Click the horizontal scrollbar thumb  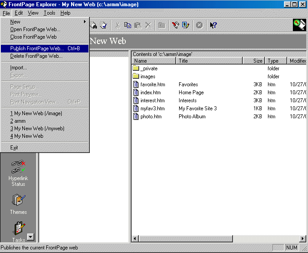click(x=186, y=239)
